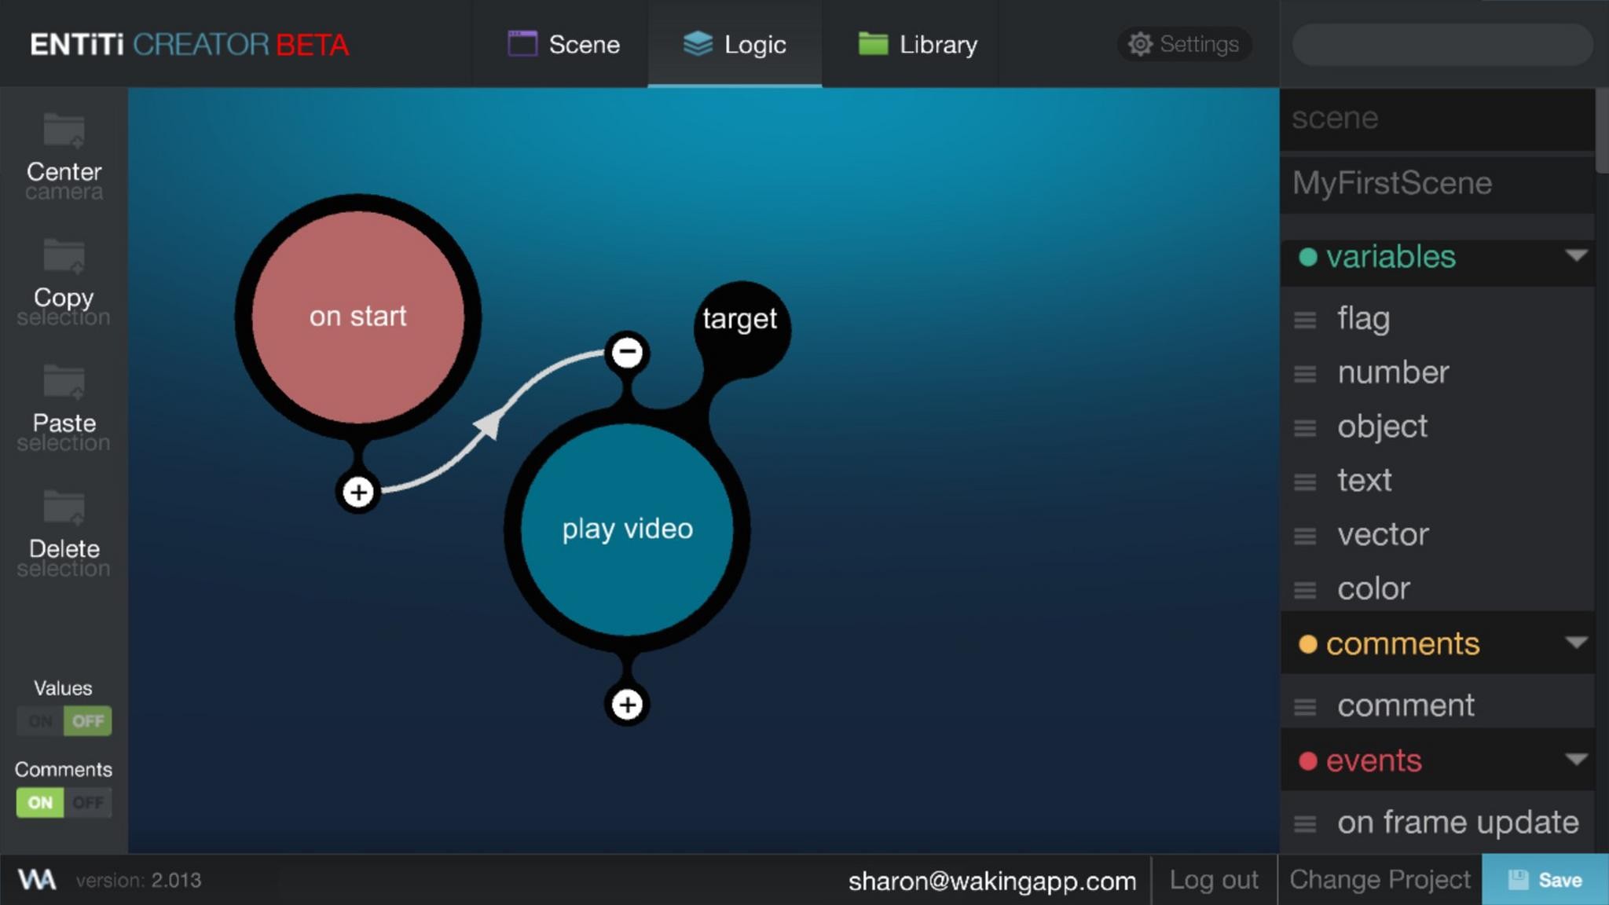Click the Logic tab layers icon
1609x905 pixels.
(x=698, y=44)
